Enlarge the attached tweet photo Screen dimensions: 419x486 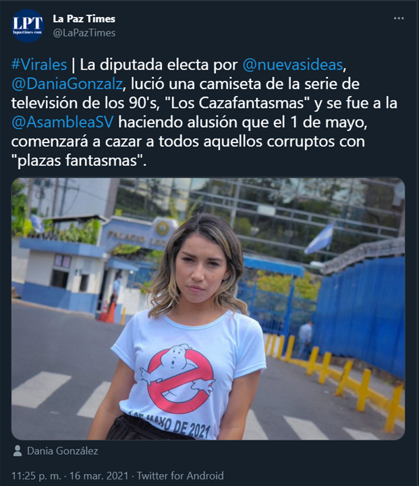[208, 308]
